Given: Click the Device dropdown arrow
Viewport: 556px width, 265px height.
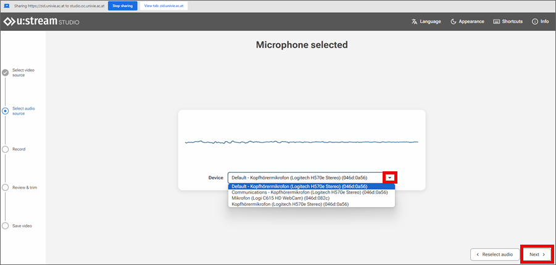Looking at the screenshot, I should [x=389, y=177].
